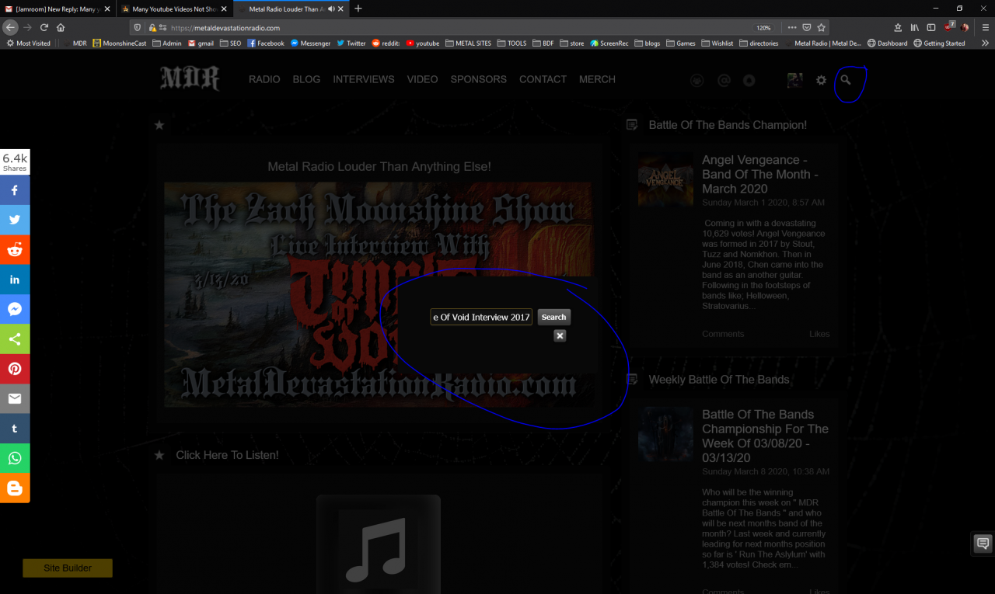The width and height of the screenshot is (995, 594).
Task: Open the settings gear in site header
Action: coord(821,80)
